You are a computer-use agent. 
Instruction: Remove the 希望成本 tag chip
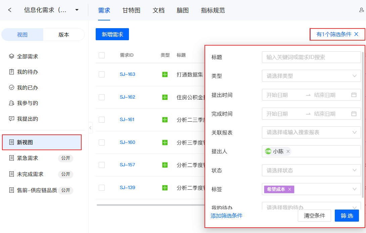[x=289, y=189]
